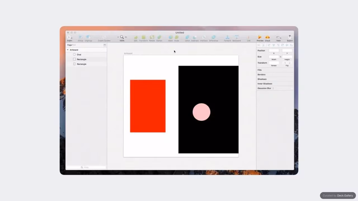358x201 pixels.
Task: Open the Page 1 dropdown
Action: (71, 45)
